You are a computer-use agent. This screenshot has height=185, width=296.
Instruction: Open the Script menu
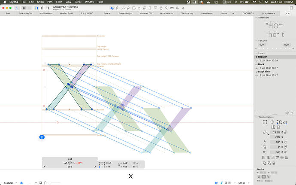(x=78, y=2)
